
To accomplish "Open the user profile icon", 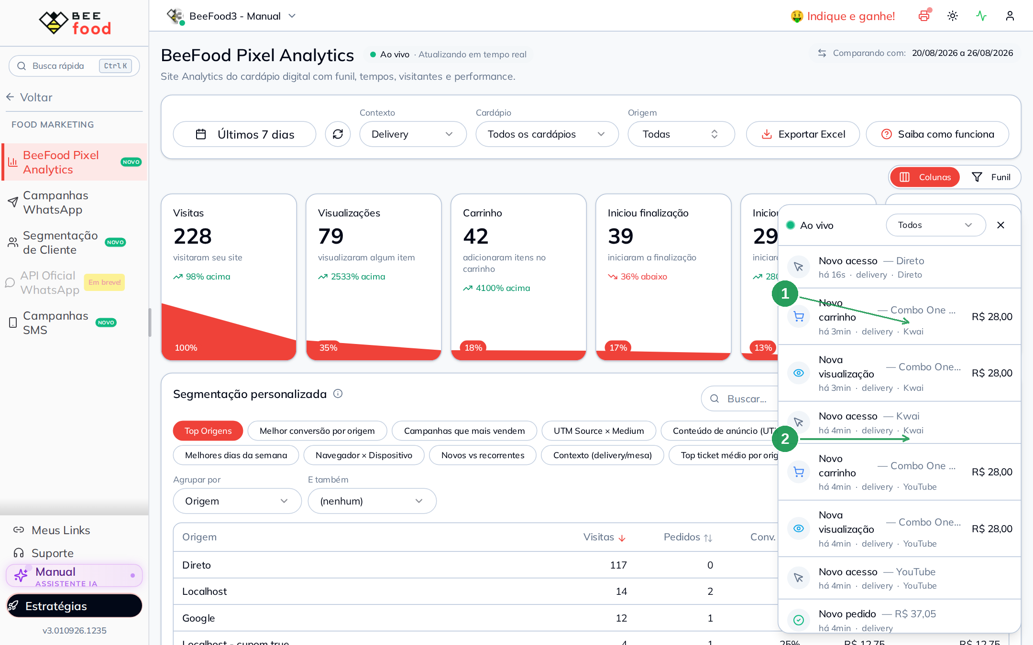I will [1010, 16].
